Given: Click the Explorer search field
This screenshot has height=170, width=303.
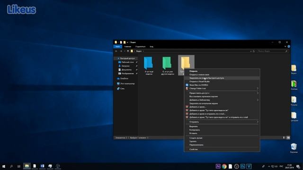Looking at the screenshot, I should (x=273, y=51).
